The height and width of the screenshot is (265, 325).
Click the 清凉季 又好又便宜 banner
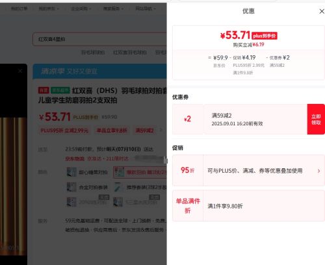click(99, 71)
